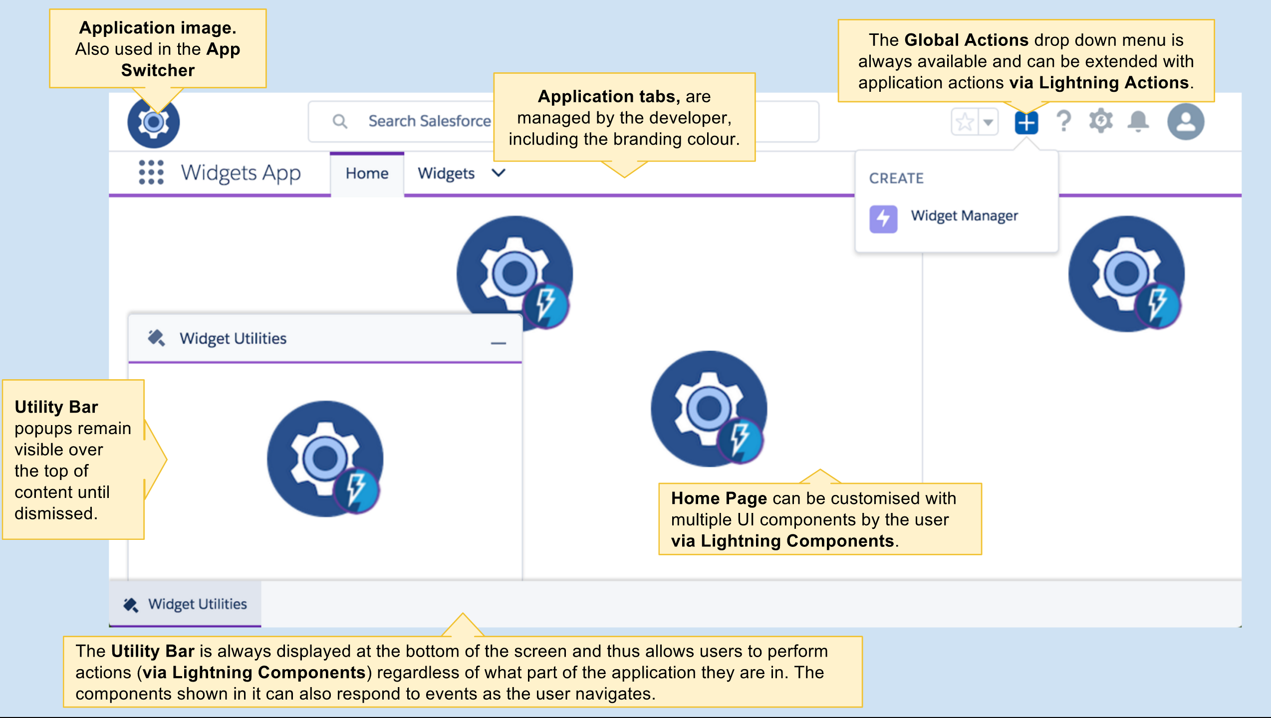Viewport: 1271px width, 718px height.
Task: Expand the Widgets tab chevron
Action: tap(499, 173)
